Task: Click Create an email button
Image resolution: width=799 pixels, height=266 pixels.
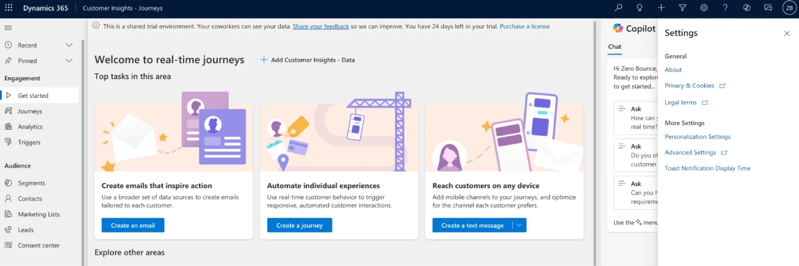Action: (x=133, y=226)
